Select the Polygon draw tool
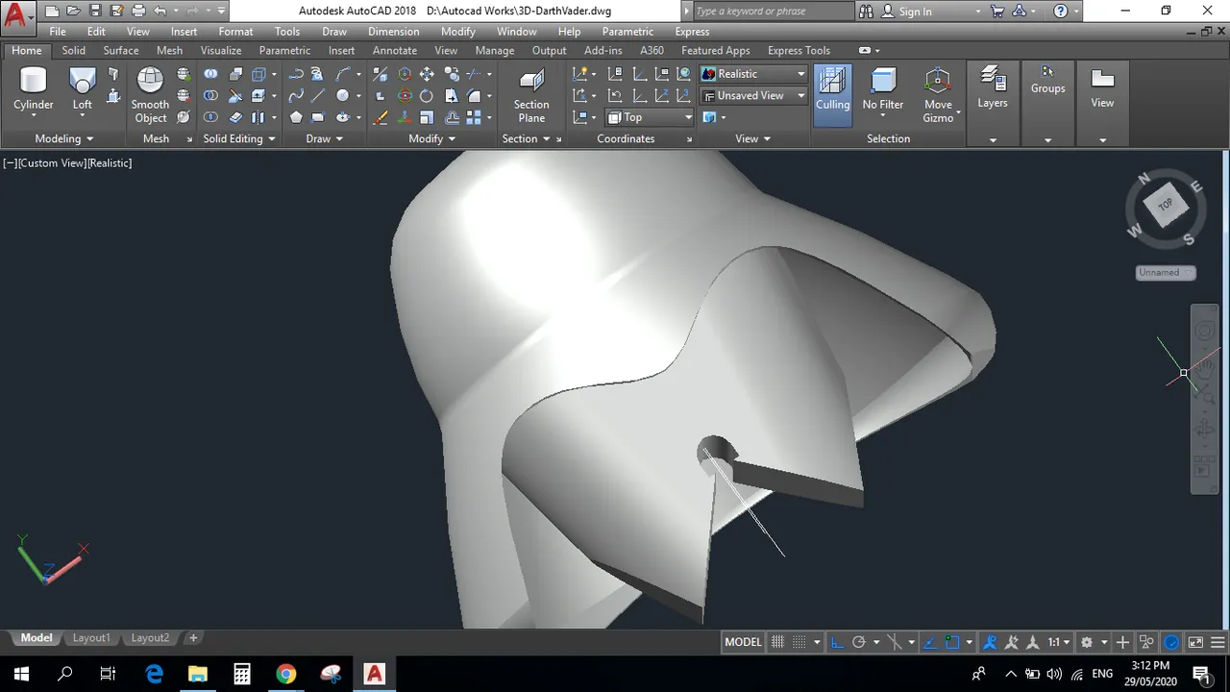The image size is (1230, 692). coord(296,117)
